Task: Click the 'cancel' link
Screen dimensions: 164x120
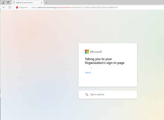Action: 88,73
